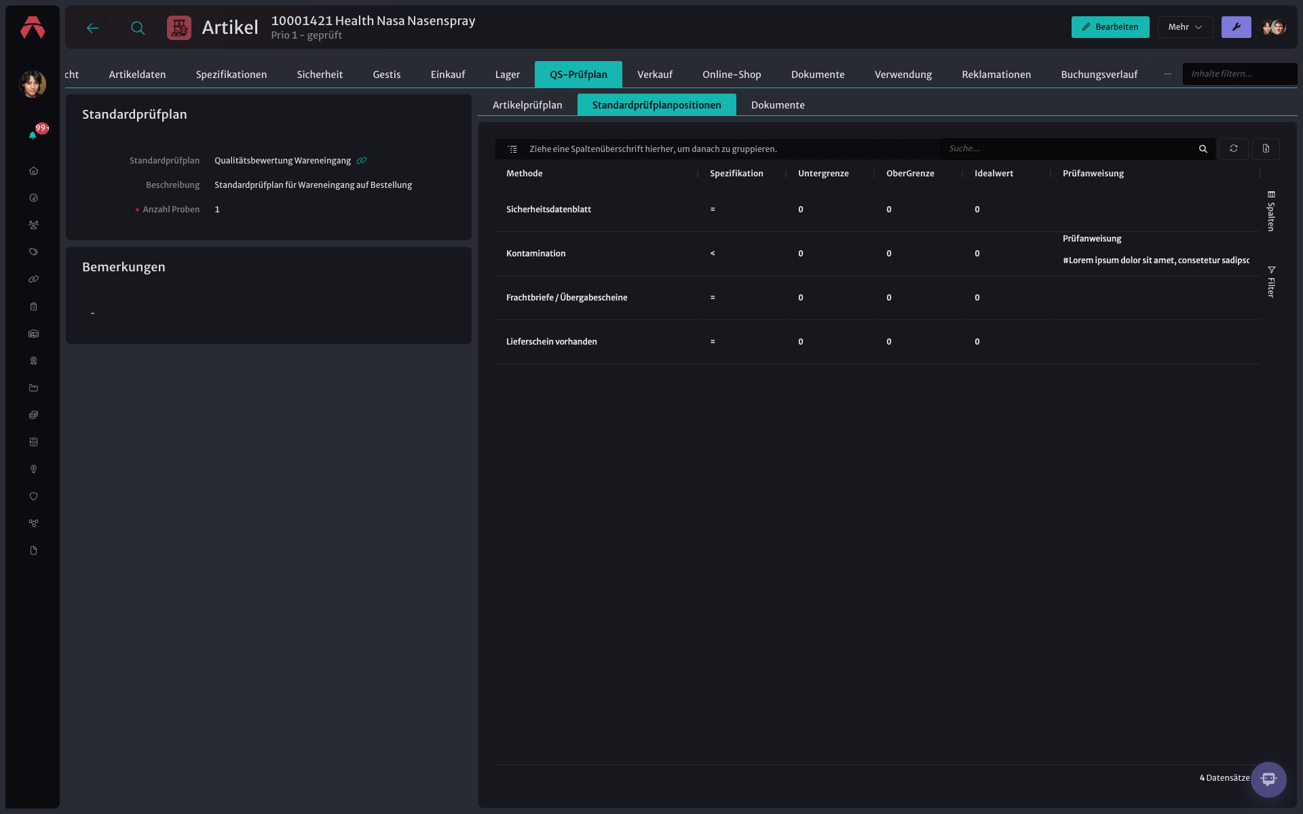Screen dimensions: 1303x814
Task: Go back with the arrow icon
Action: tap(93, 28)
